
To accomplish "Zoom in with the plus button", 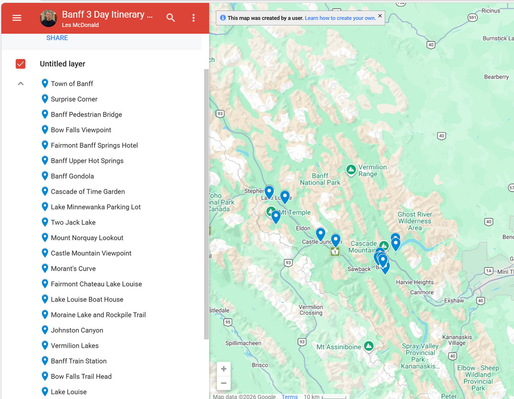I will (x=224, y=369).
